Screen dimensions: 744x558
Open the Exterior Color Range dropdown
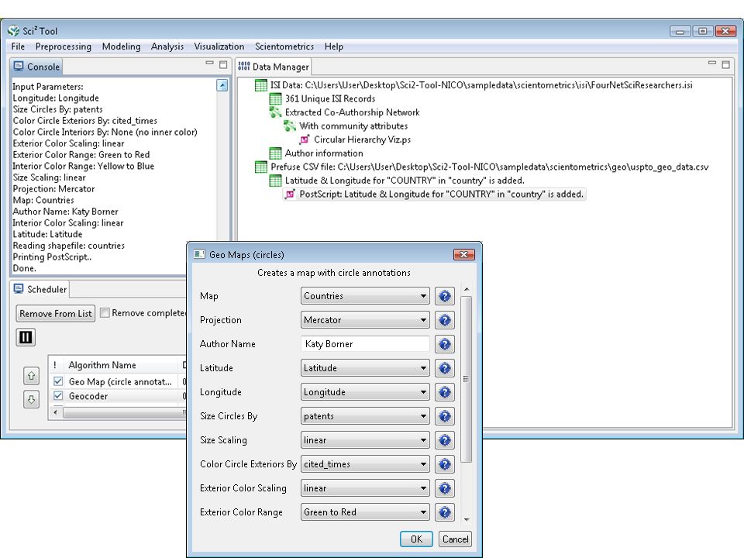tap(365, 512)
